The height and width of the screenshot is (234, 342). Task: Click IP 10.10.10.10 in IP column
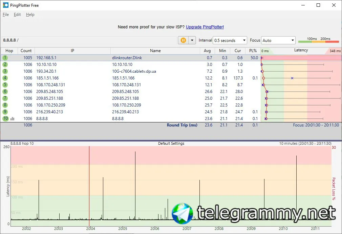click(x=46, y=65)
